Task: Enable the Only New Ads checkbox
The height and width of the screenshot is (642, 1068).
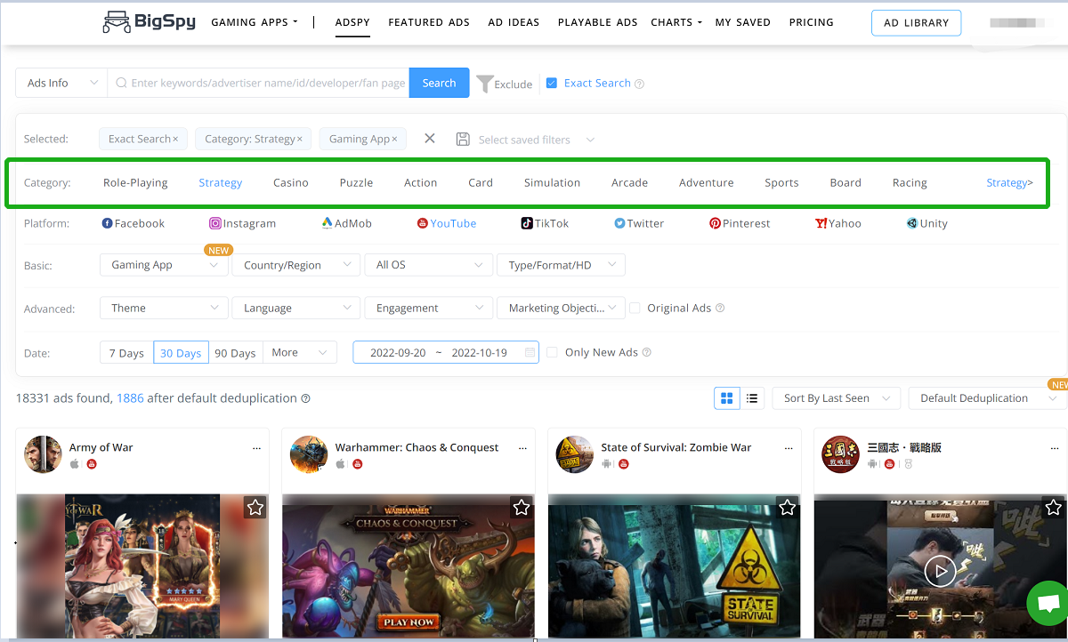Action: point(553,353)
